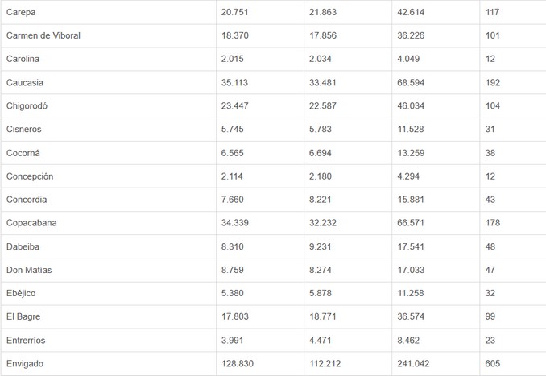Click the Cocorná cell value 6.694
This screenshot has height=376, width=546.
(323, 153)
